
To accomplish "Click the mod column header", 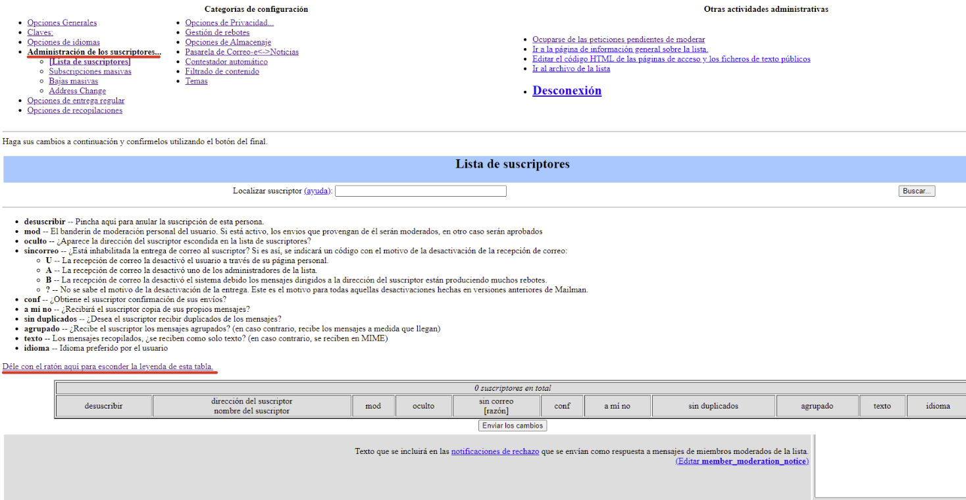I will click(x=373, y=406).
